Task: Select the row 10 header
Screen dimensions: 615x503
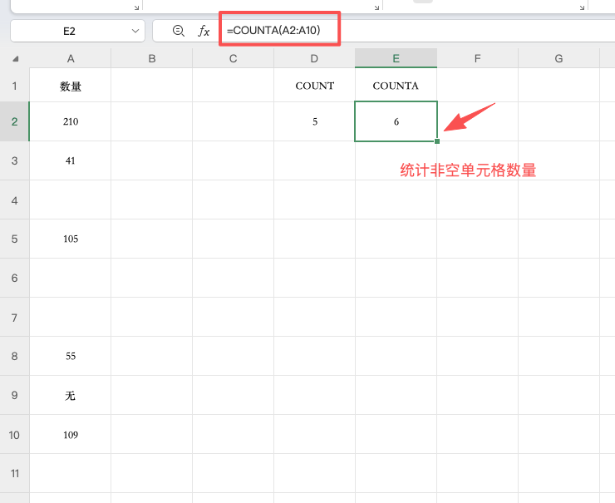Action: [x=14, y=435]
